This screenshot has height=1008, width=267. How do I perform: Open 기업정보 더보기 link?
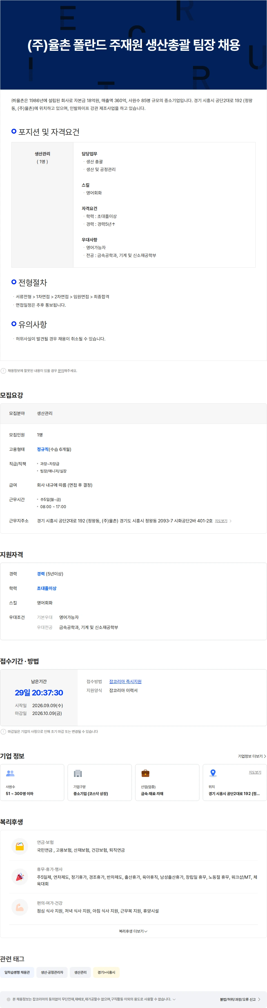click(252, 756)
